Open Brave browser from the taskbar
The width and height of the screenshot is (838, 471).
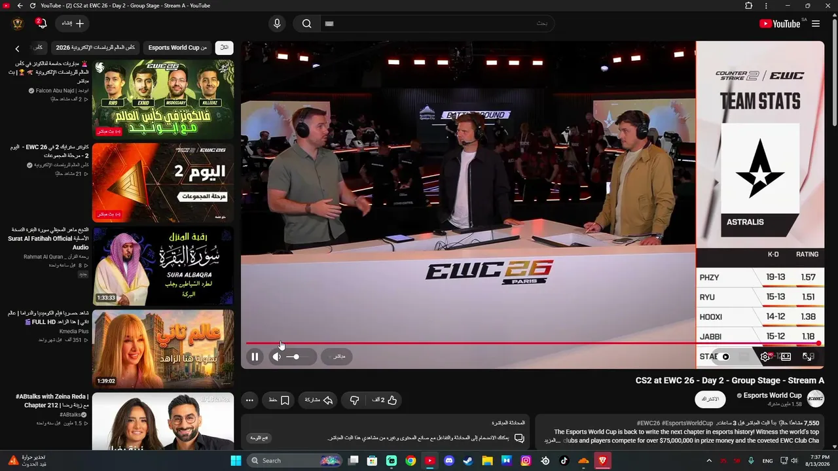click(x=602, y=461)
